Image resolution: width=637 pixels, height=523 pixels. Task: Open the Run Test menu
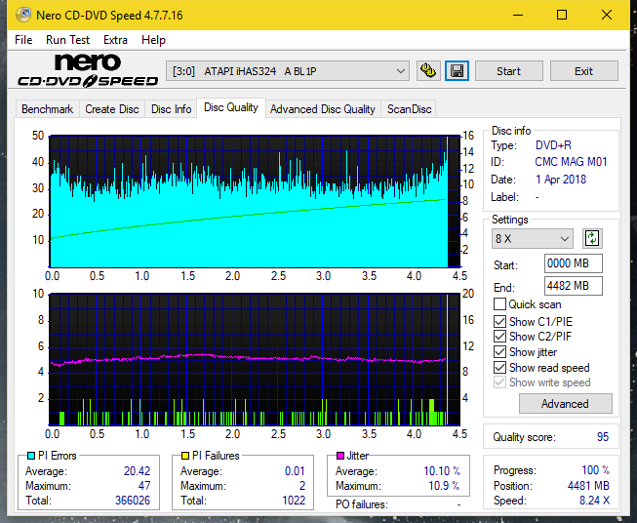tap(67, 40)
